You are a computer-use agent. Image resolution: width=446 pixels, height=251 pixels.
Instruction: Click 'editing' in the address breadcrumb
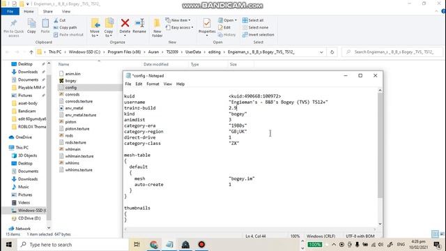(214, 52)
